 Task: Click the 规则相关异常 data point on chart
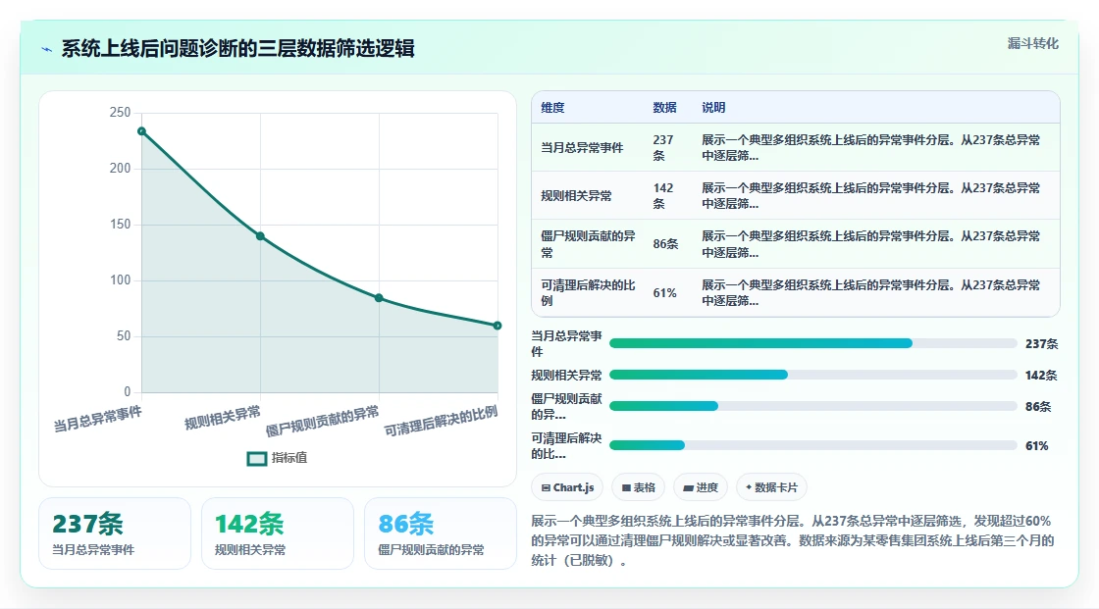(260, 236)
